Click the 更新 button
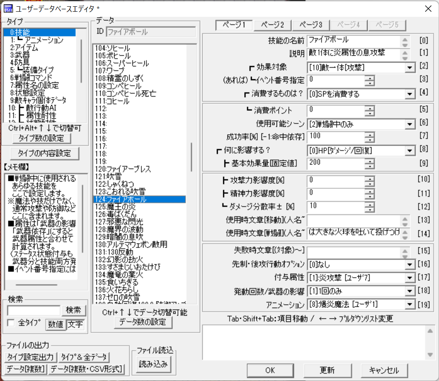Screen dimensions: 439x381 (x=327, y=371)
